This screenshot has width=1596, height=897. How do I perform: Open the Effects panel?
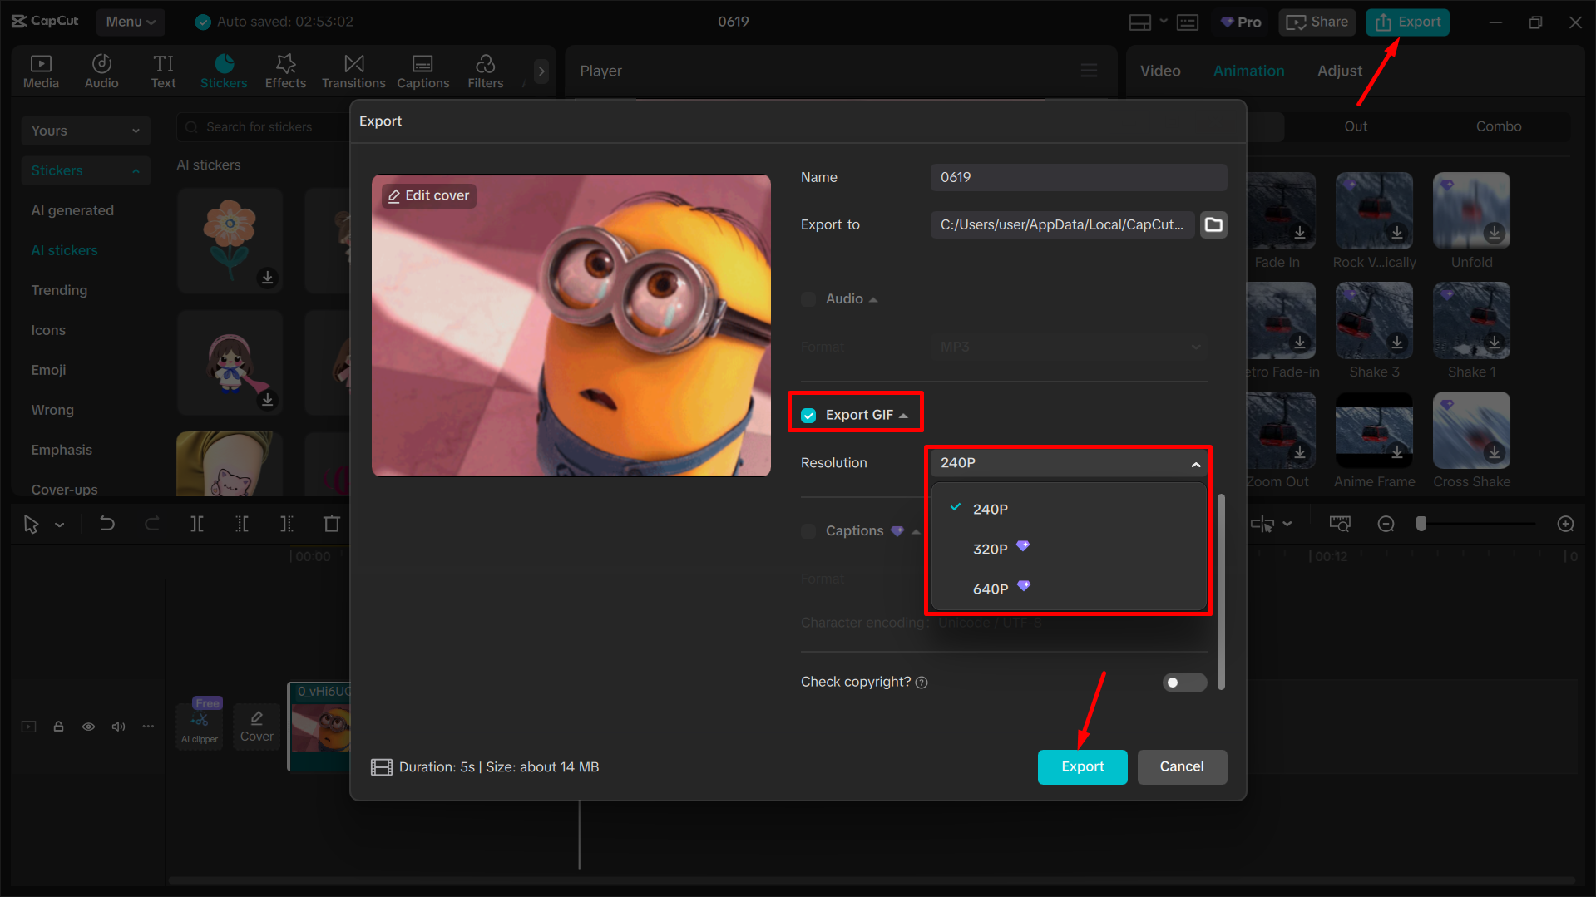pos(285,71)
